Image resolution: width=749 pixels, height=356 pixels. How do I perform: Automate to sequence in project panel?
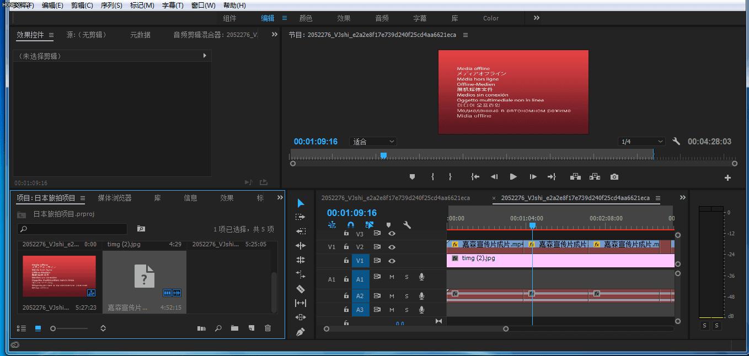pyautogui.click(x=201, y=328)
